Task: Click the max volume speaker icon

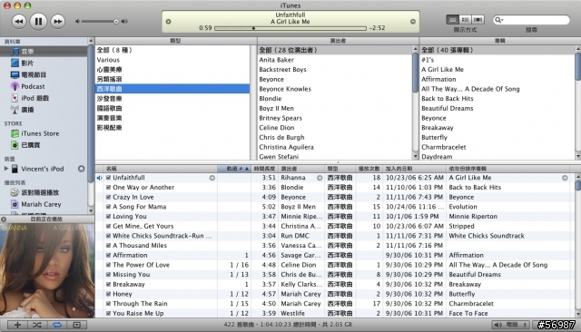Action: pos(124,22)
